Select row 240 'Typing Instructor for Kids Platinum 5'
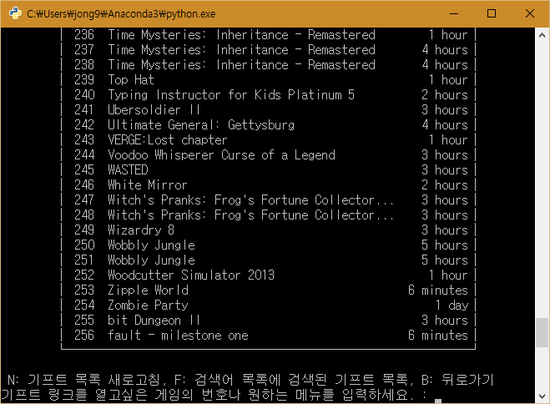550x404 pixels. [269, 95]
